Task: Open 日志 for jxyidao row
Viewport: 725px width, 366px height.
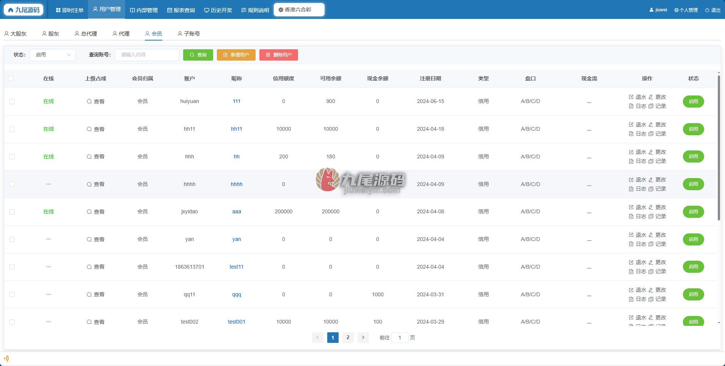Action: [x=637, y=216]
